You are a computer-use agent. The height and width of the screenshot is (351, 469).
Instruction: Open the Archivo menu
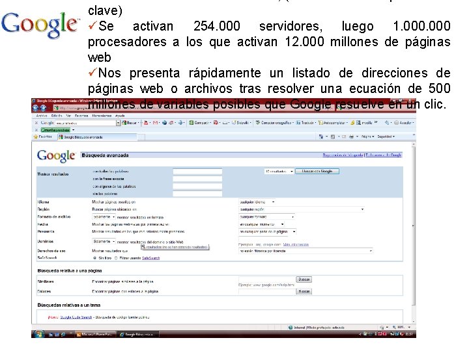click(x=42, y=116)
